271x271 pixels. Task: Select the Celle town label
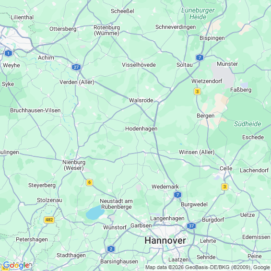click(226, 168)
